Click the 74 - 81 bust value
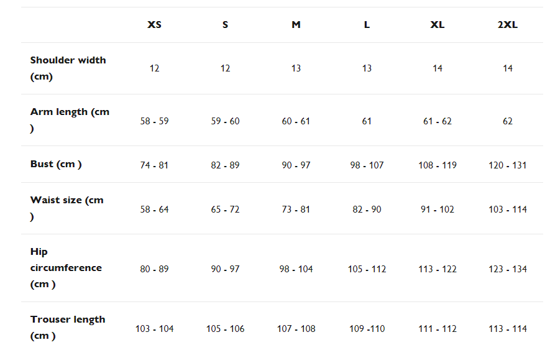Screen dimensions: 550x345 click(154, 165)
